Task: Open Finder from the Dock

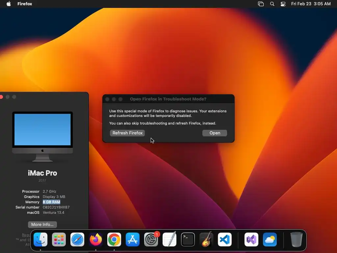Action: coord(40,239)
